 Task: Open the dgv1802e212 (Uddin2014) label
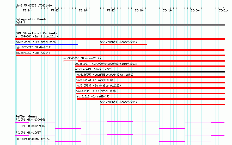coord(34,47)
